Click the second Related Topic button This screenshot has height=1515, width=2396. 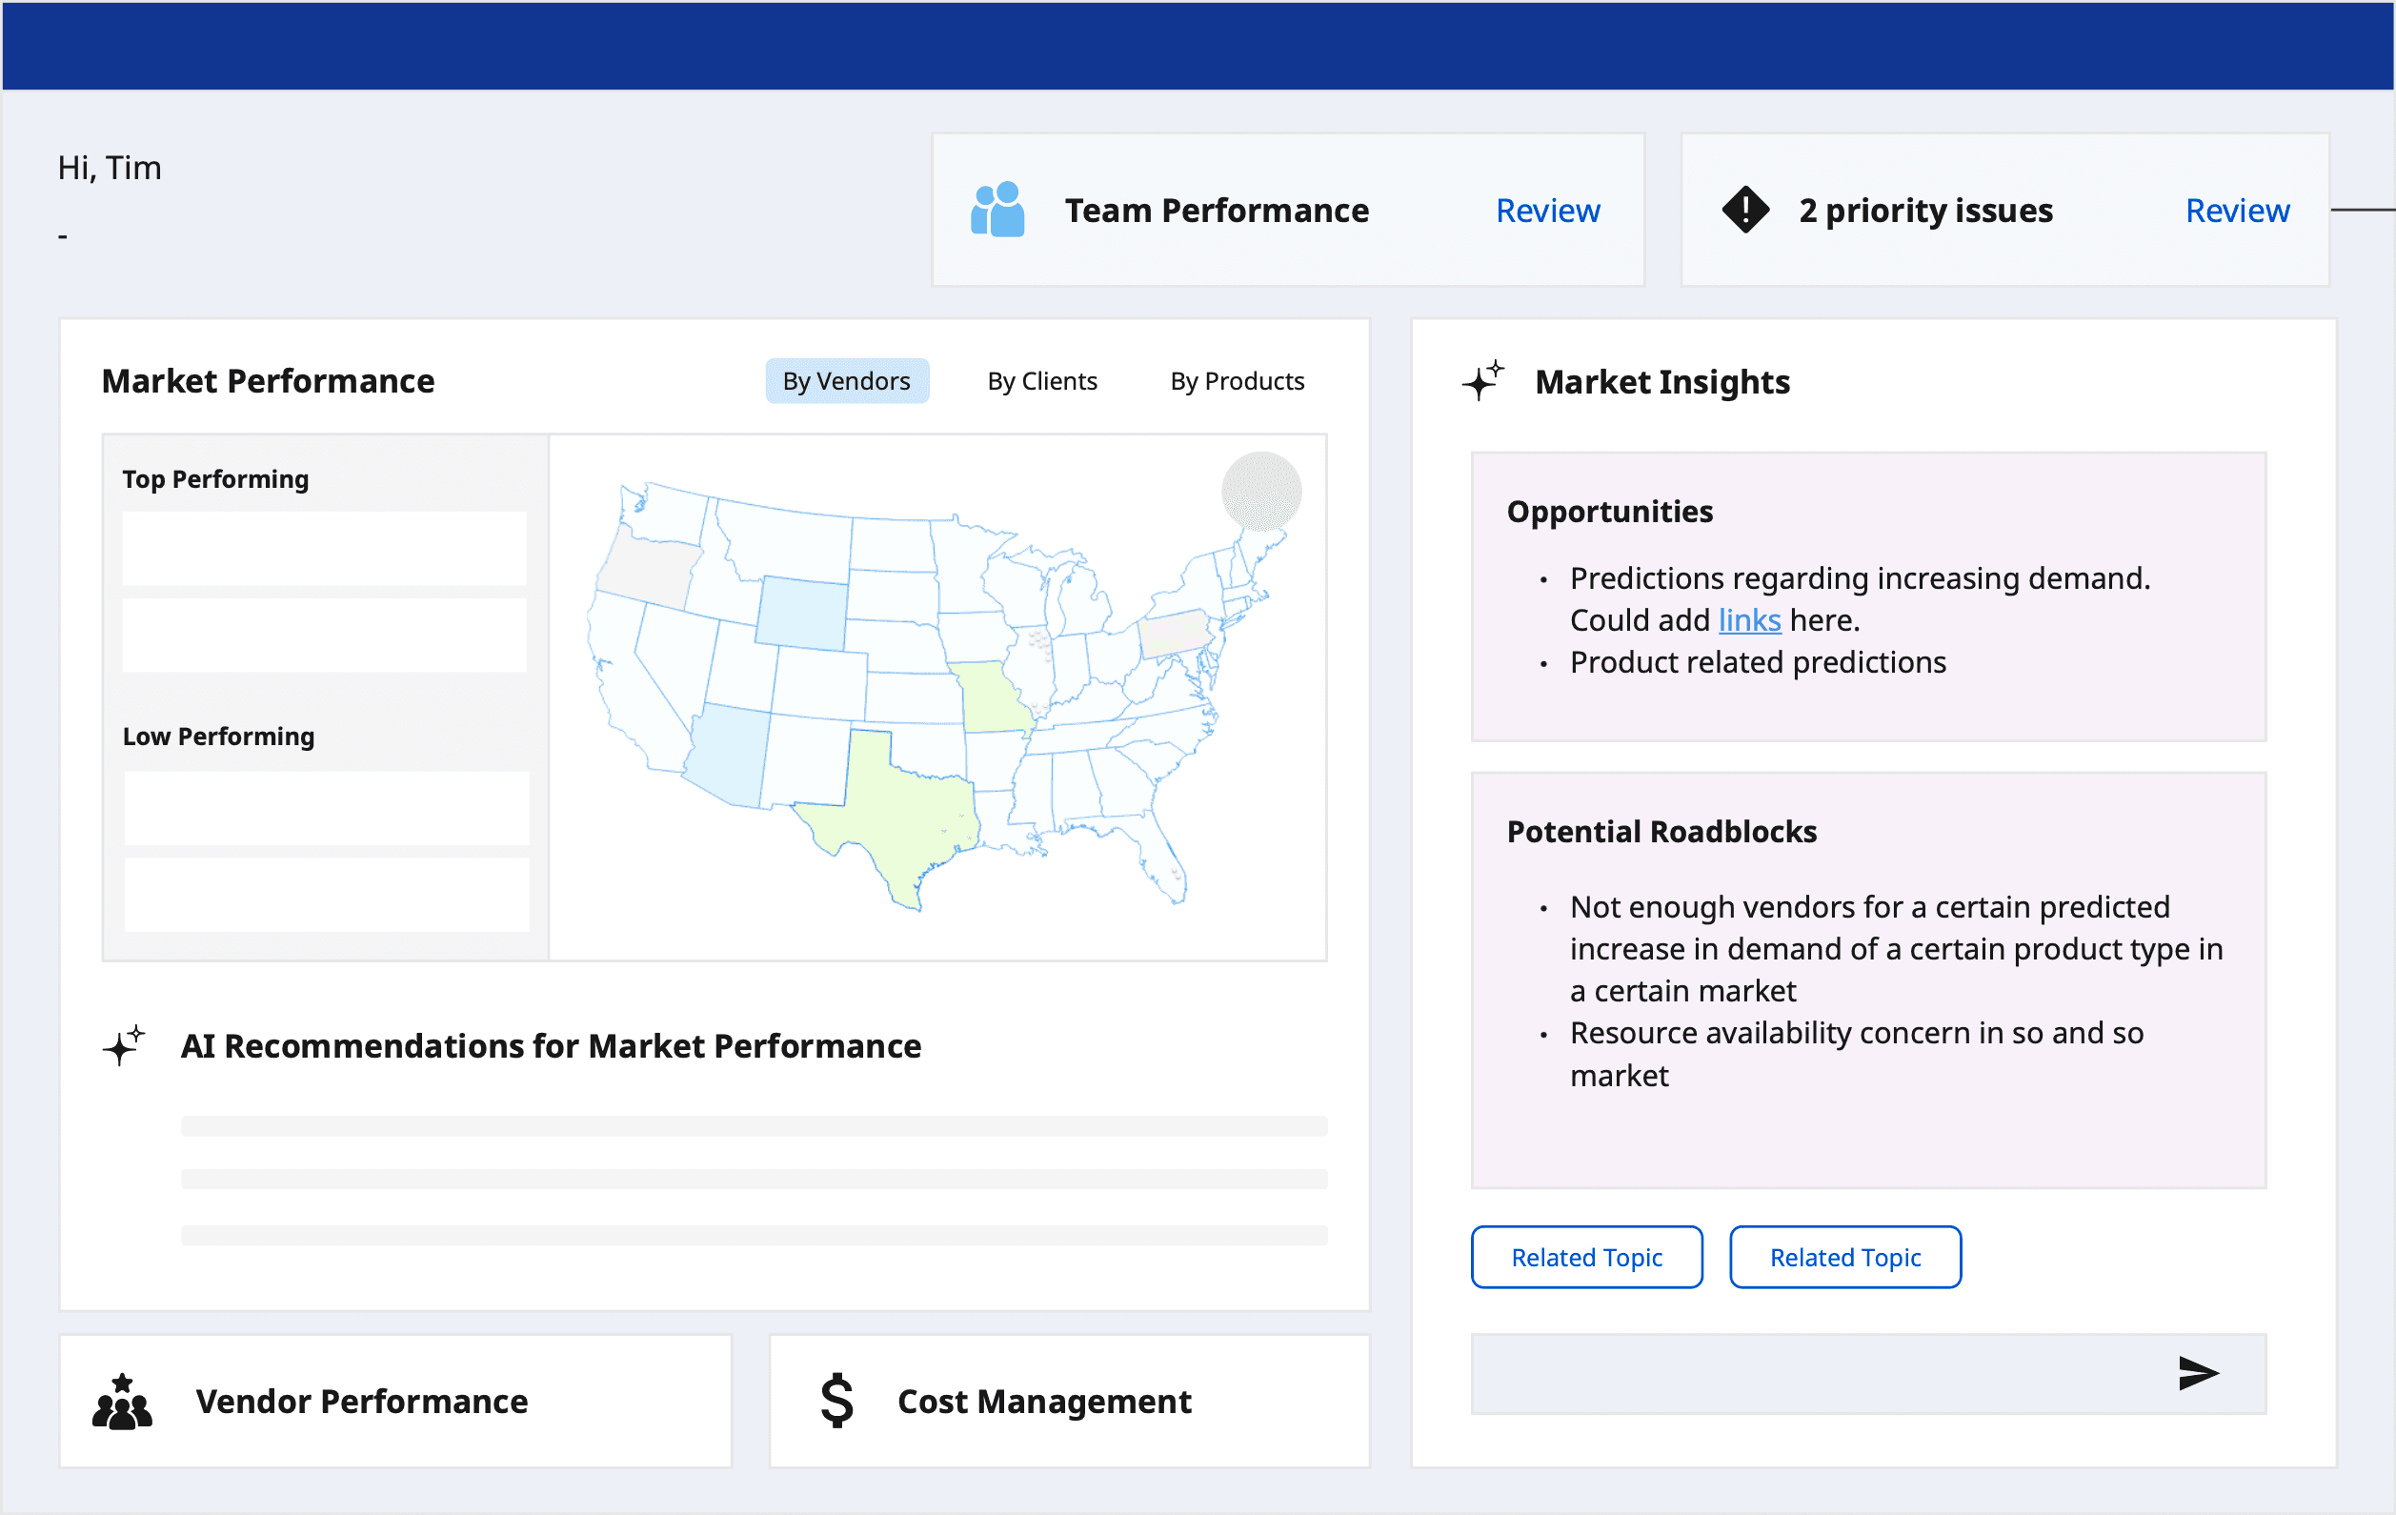click(x=1844, y=1257)
